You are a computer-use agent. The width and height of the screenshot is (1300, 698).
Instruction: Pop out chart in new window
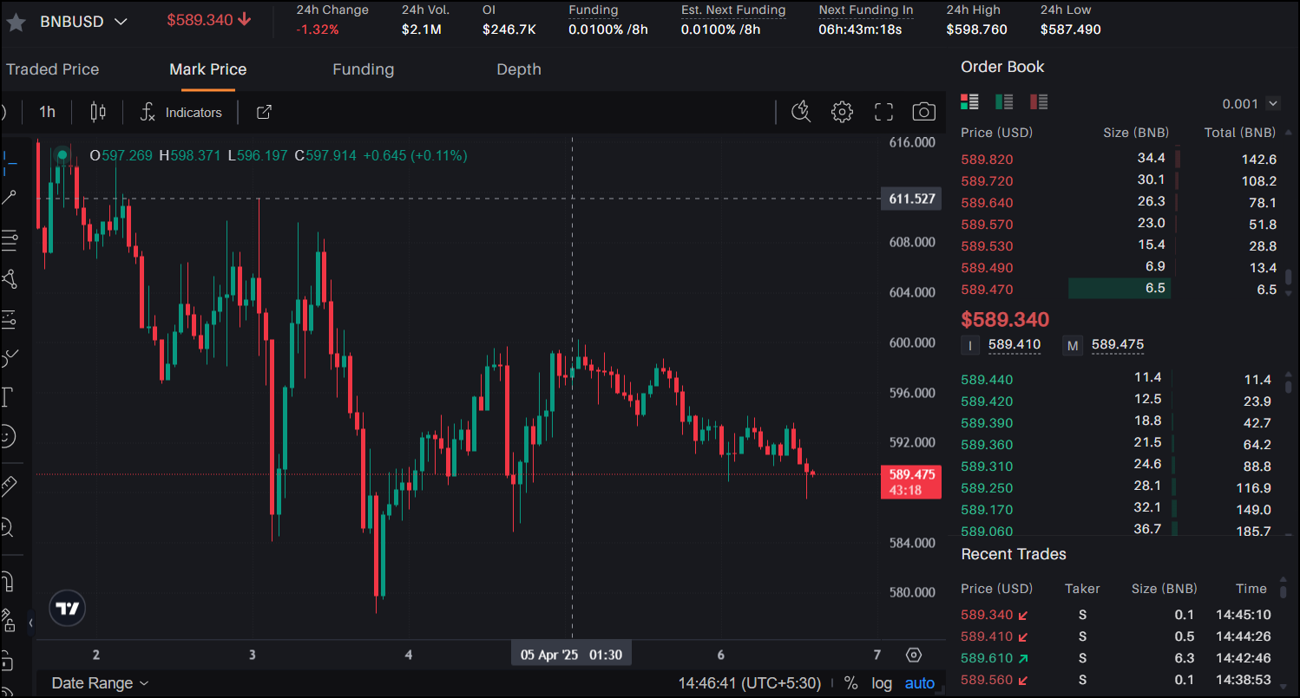point(265,112)
